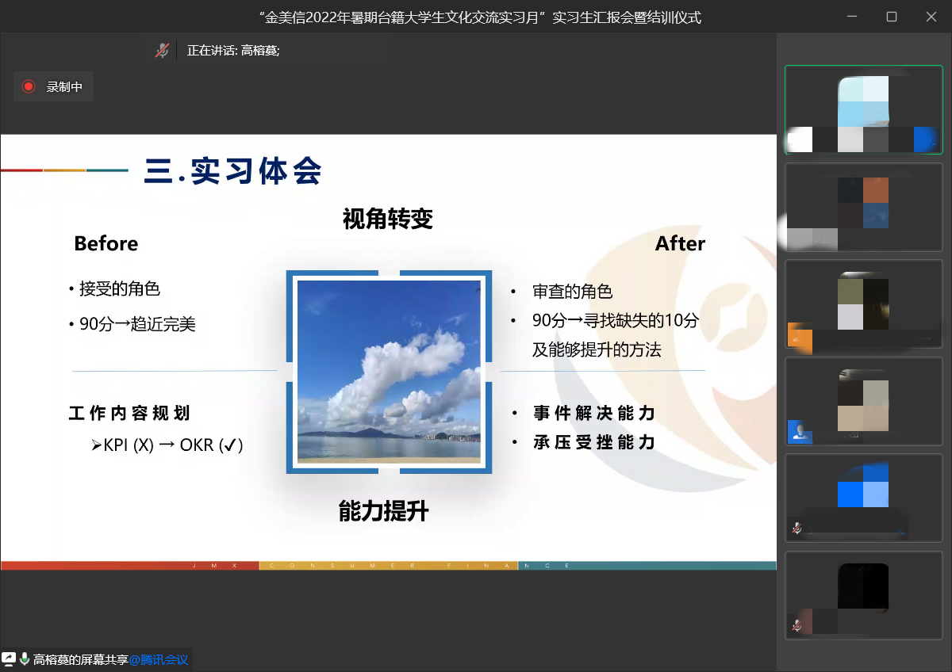Click the 录制中 recording status label

64,86
